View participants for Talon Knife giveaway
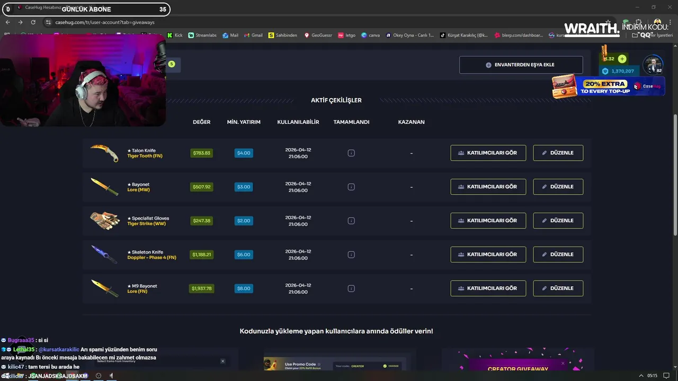Image resolution: width=678 pixels, height=381 pixels. click(488, 153)
